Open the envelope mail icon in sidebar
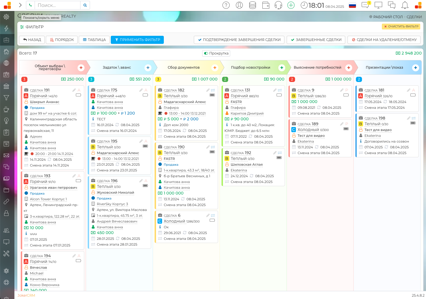426x299 pixels. tap(6, 156)
